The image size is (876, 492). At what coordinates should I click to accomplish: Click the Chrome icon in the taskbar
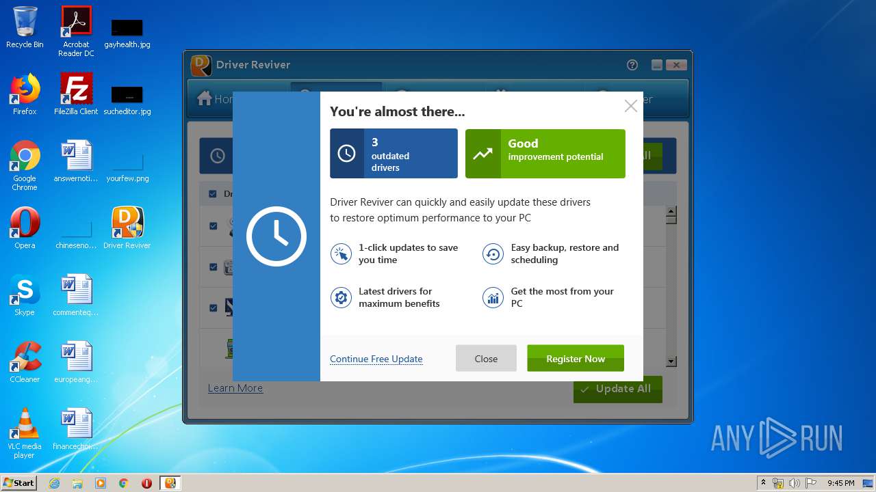point(124,483)
